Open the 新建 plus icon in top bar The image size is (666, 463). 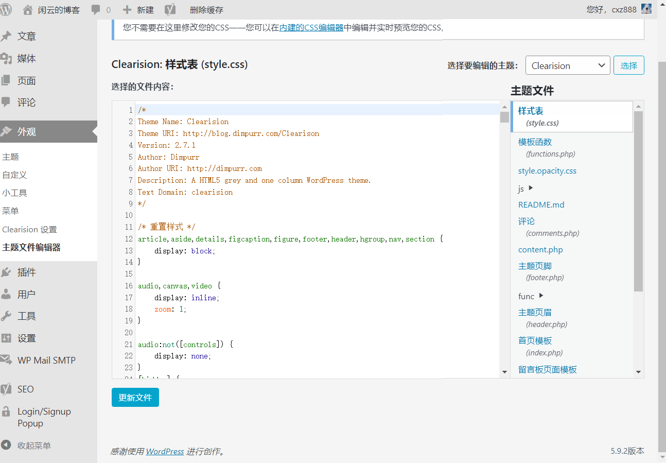128,9
